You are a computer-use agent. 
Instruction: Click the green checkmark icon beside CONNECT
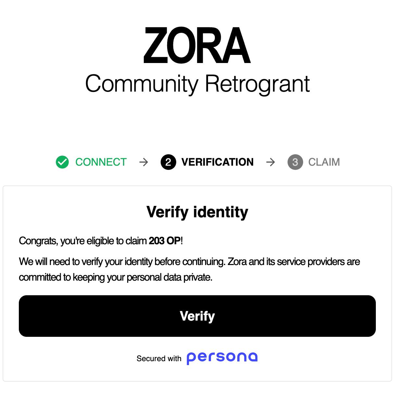62,162
